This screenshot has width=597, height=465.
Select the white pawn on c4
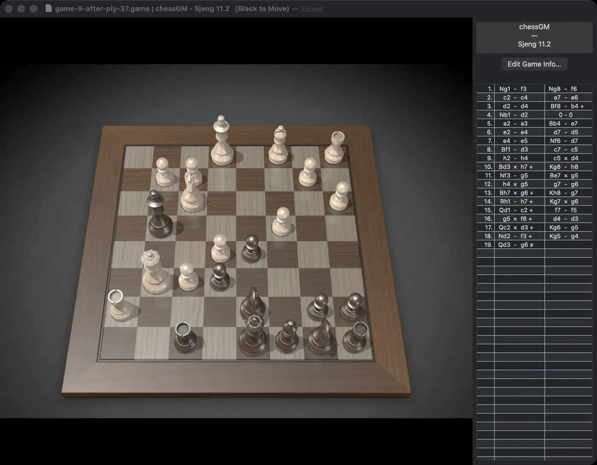pyautogui.click(x=281, y=222)
